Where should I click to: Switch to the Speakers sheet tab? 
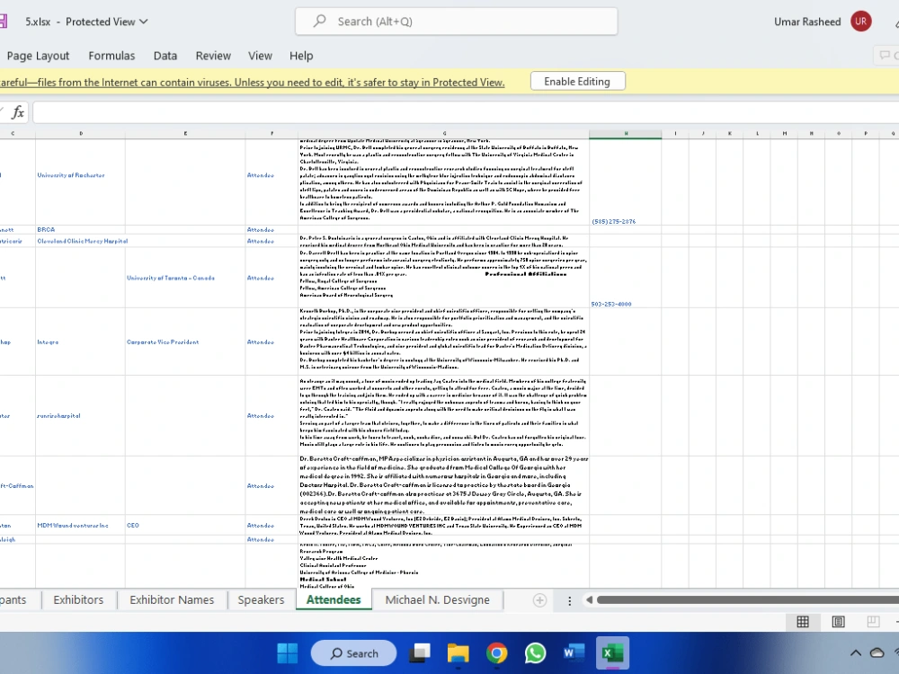[261, 599]
